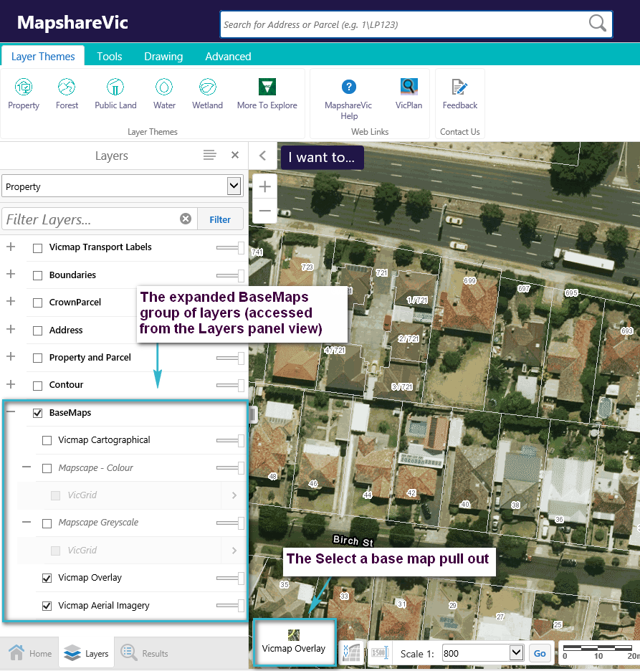The height and width of the screenshot is (671, 640).
Task: Expand the Property and Parcel group
Action: coord(11,356)
